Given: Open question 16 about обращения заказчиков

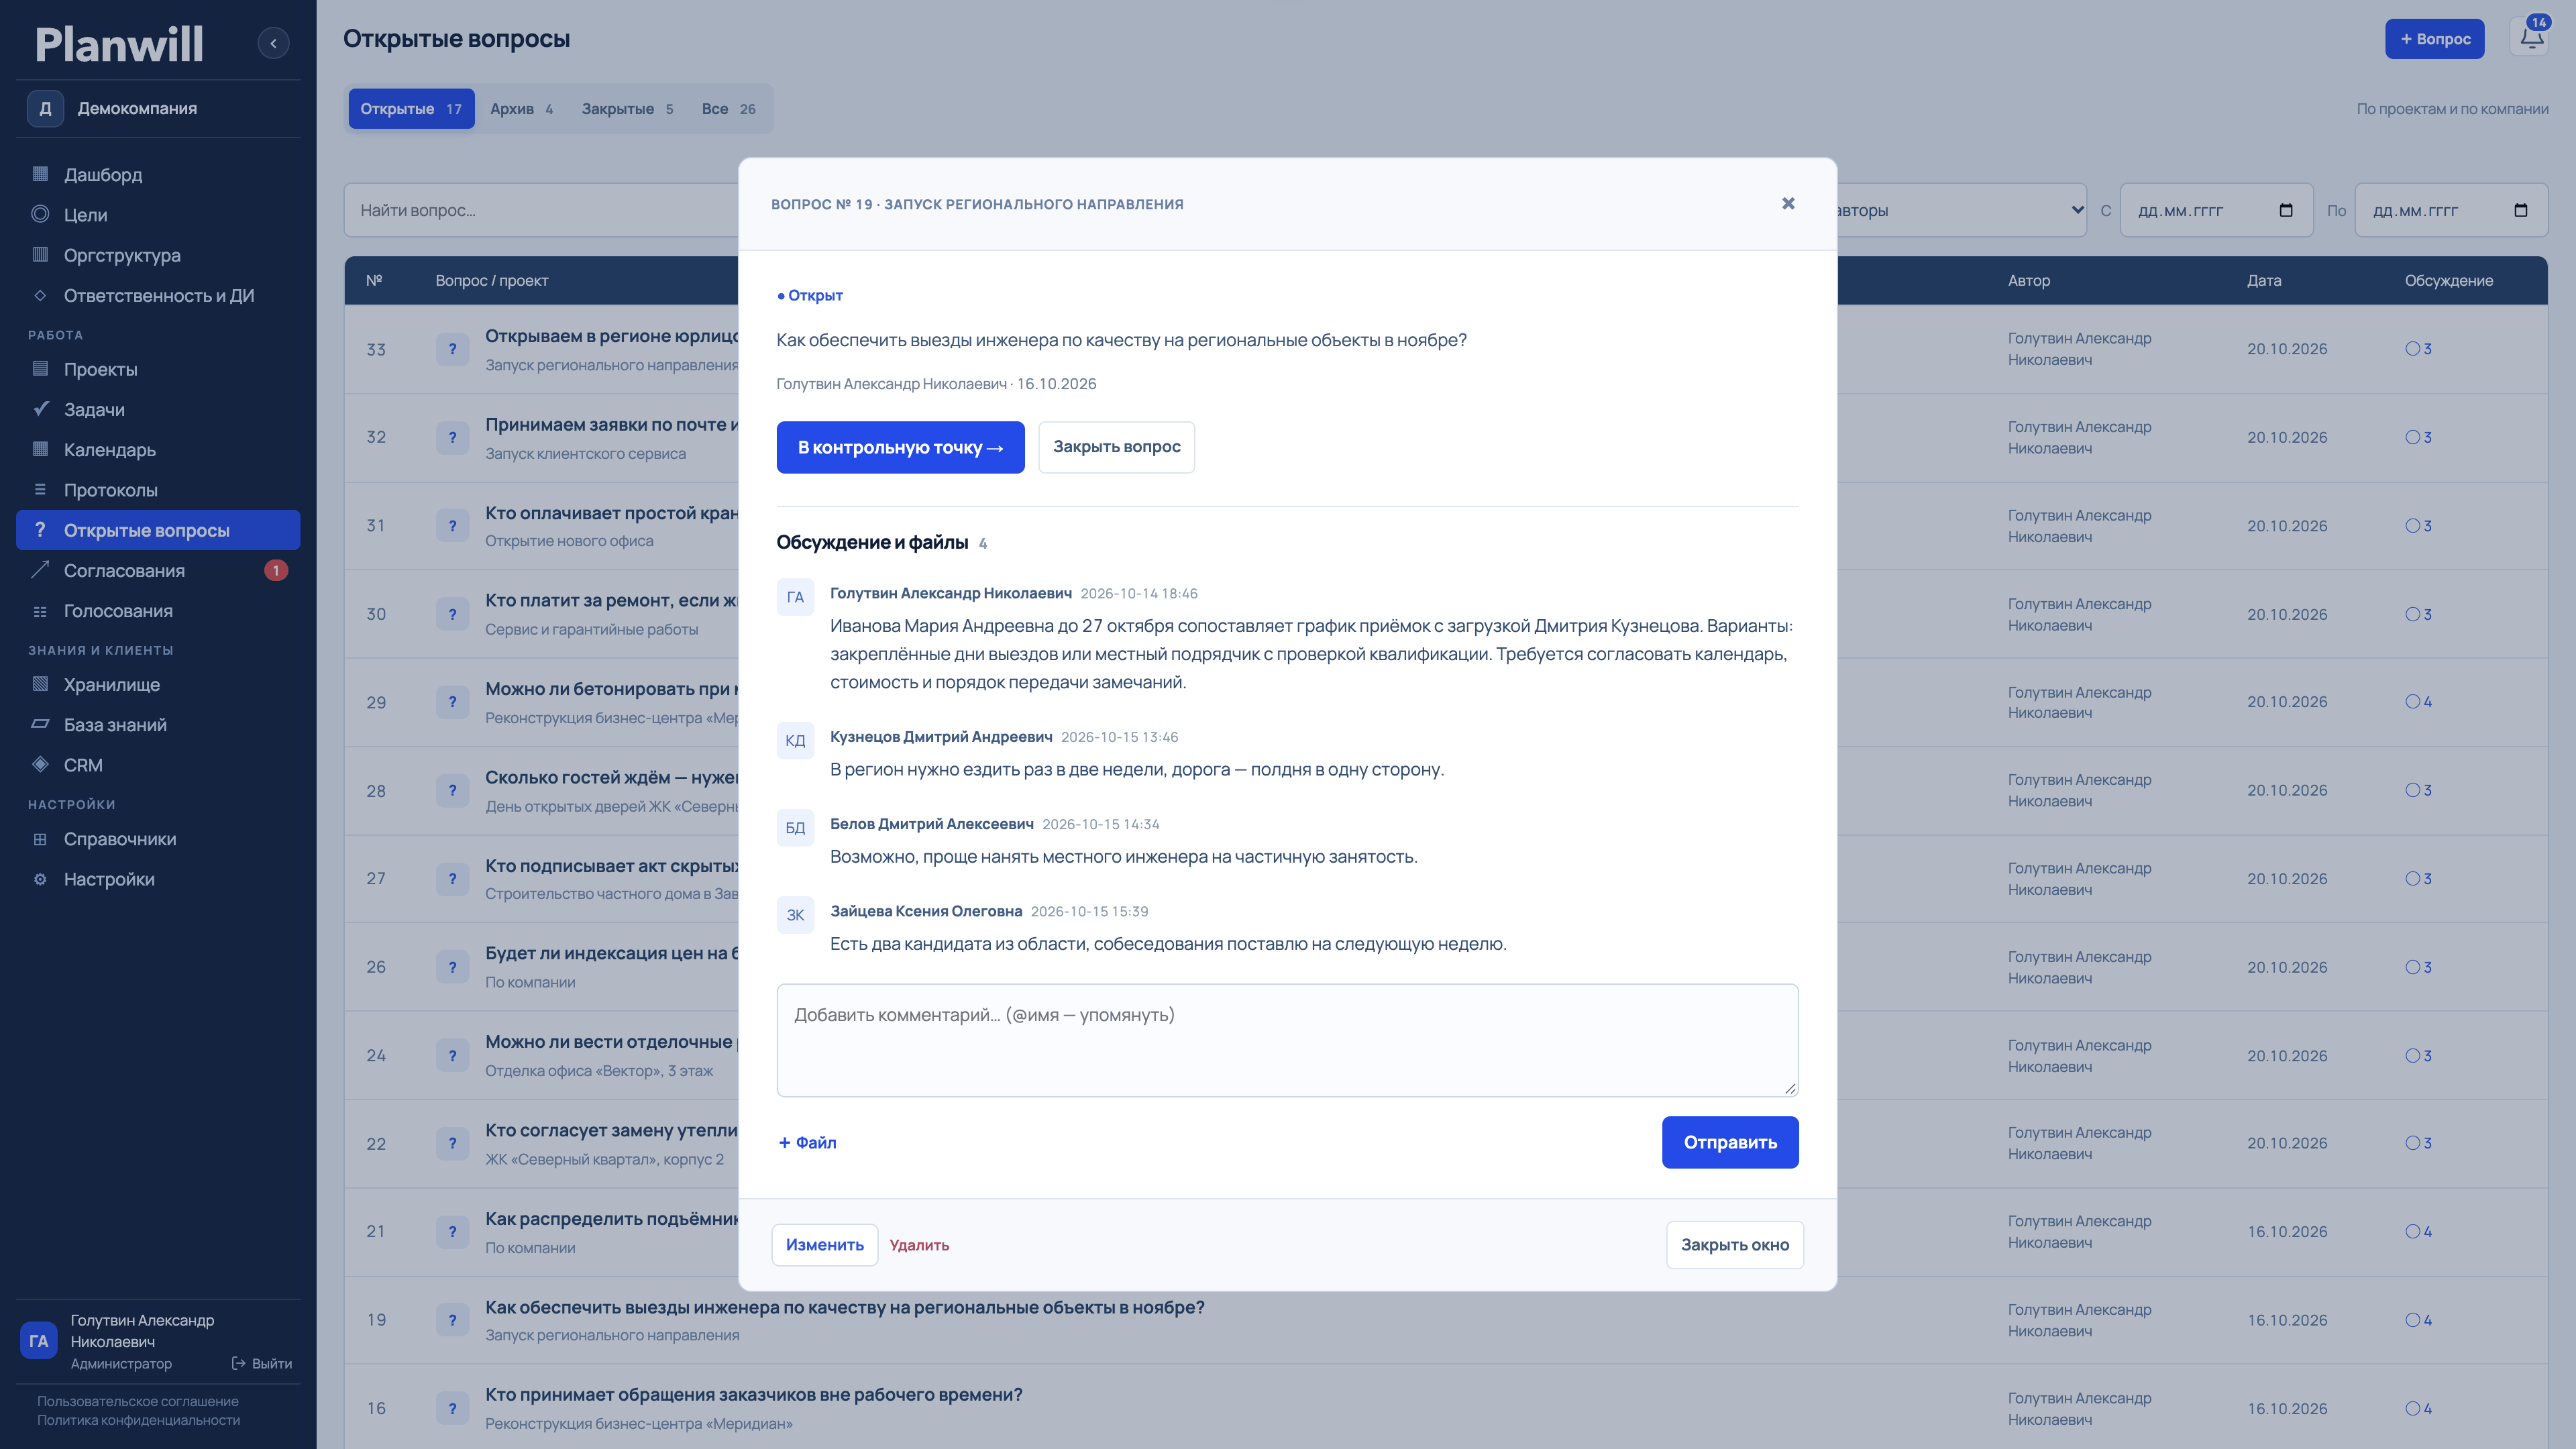Looking at the screenshot, I should click(x=753, y=1395).
